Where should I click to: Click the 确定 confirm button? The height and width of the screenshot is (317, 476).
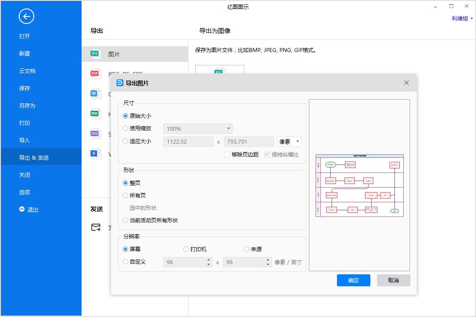coord(353,280)
